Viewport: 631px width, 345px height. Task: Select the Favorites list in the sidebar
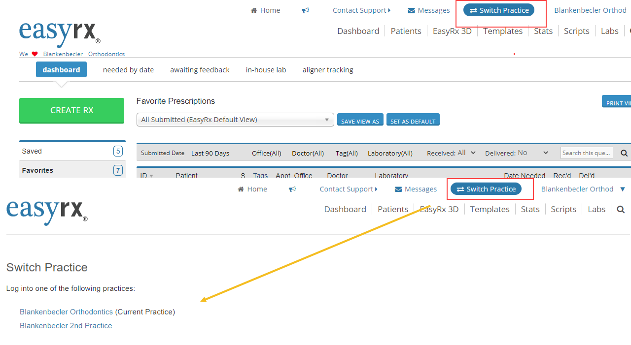click(x=72, y=170)
